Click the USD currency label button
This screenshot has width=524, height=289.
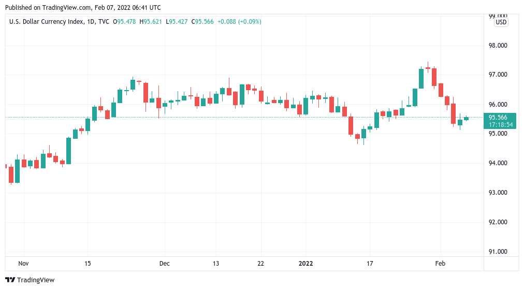pyautogui.click(x=501, y=22)
